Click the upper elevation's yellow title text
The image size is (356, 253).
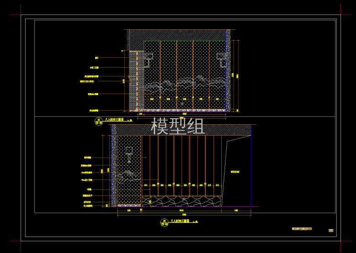tap(114, 120)
